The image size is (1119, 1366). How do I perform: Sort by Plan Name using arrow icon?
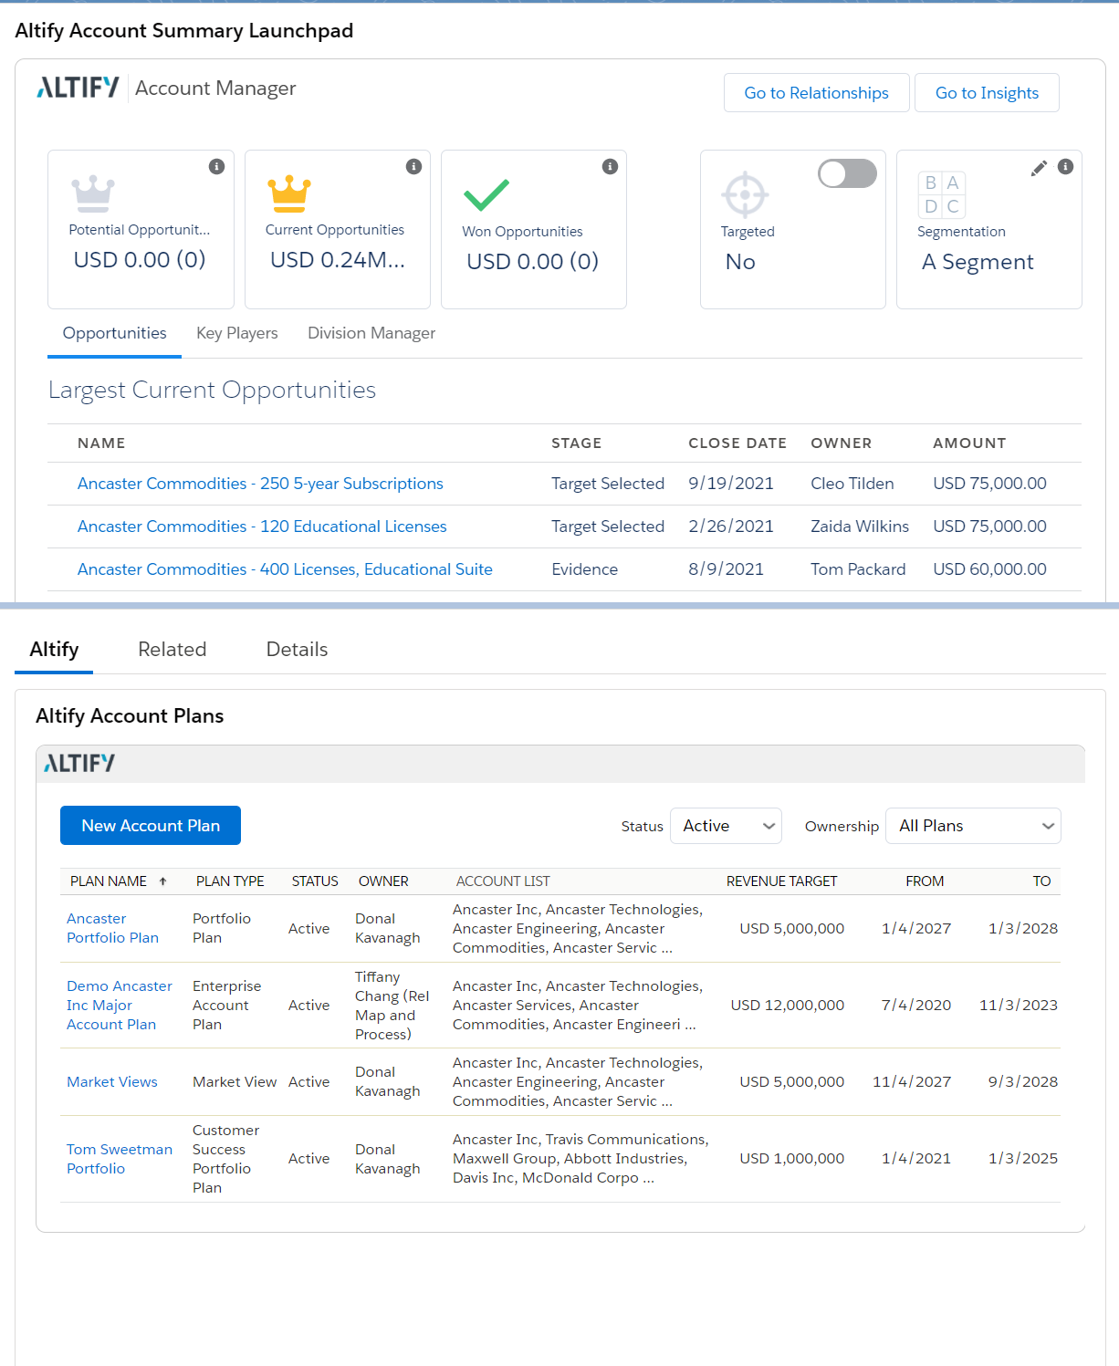pyautogui.click(x=162, y=881)
